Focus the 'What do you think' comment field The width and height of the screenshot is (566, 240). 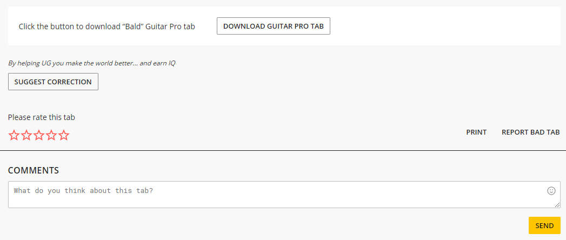pos(284,195)
